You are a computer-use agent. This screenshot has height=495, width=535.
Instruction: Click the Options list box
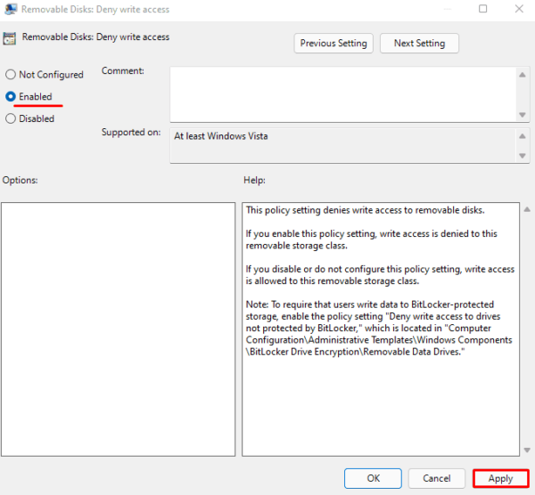tap(118, 329)
